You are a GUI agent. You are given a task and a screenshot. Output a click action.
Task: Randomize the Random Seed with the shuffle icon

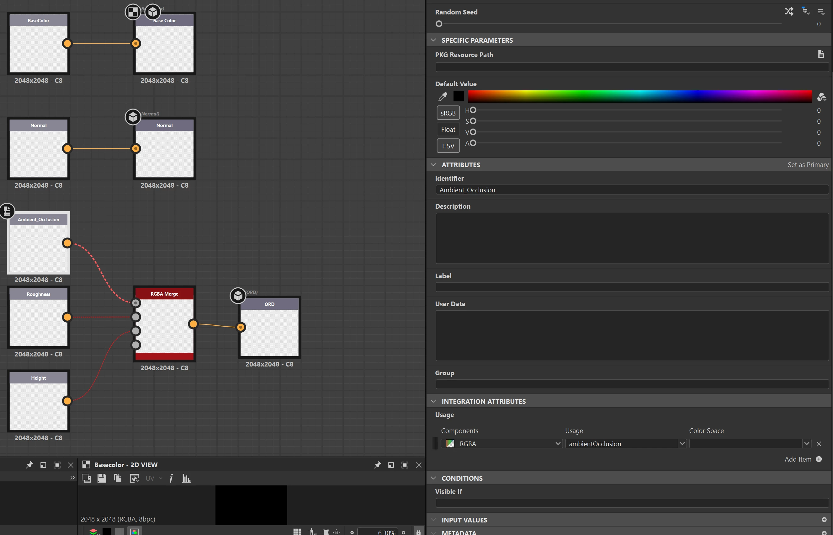click(x=788, y=12)
